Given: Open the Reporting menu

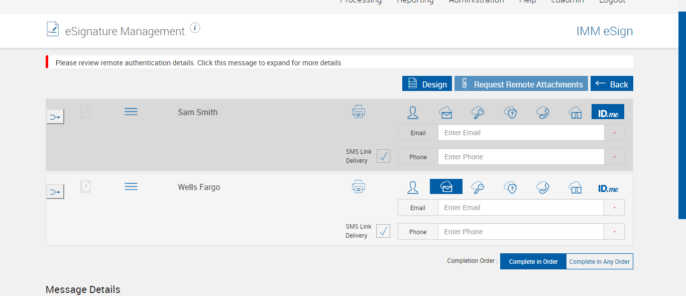Looking at the screenshot, I should (x=415, y=2).
